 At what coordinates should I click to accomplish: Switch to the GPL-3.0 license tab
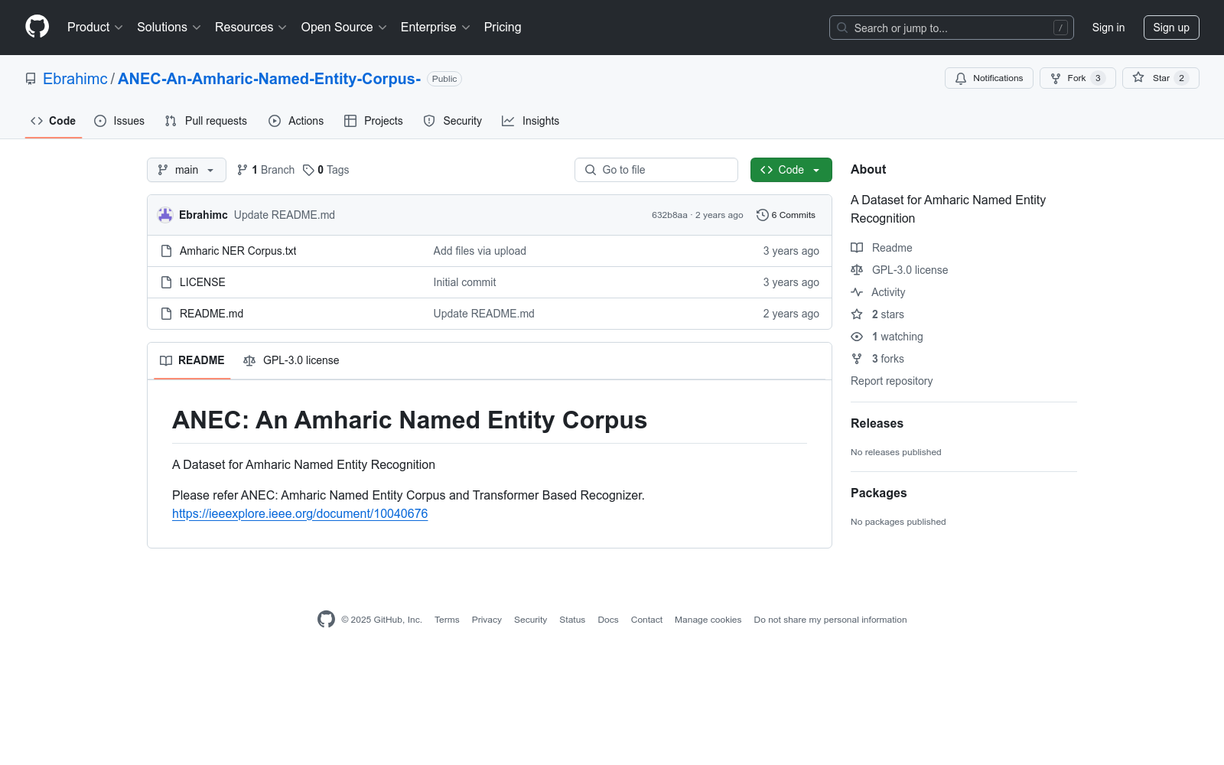(x=291, y=360)
